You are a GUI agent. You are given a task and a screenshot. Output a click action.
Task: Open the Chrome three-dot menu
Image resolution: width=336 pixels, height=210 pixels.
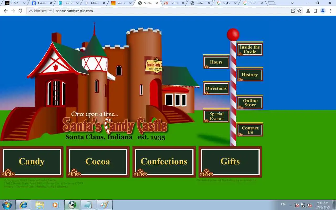pyautogui.click(x=330, y=11)
